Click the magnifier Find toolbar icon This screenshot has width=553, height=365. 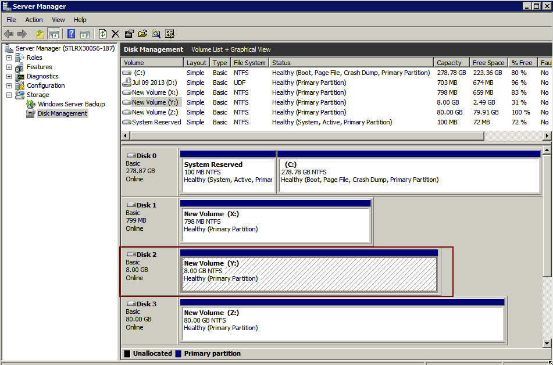point(156,34)
